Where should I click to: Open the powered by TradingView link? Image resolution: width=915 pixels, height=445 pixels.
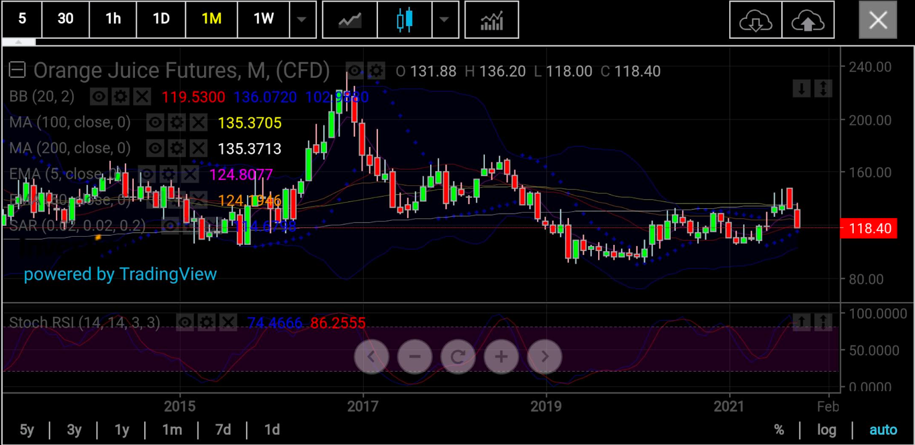(x=120, y=275)
